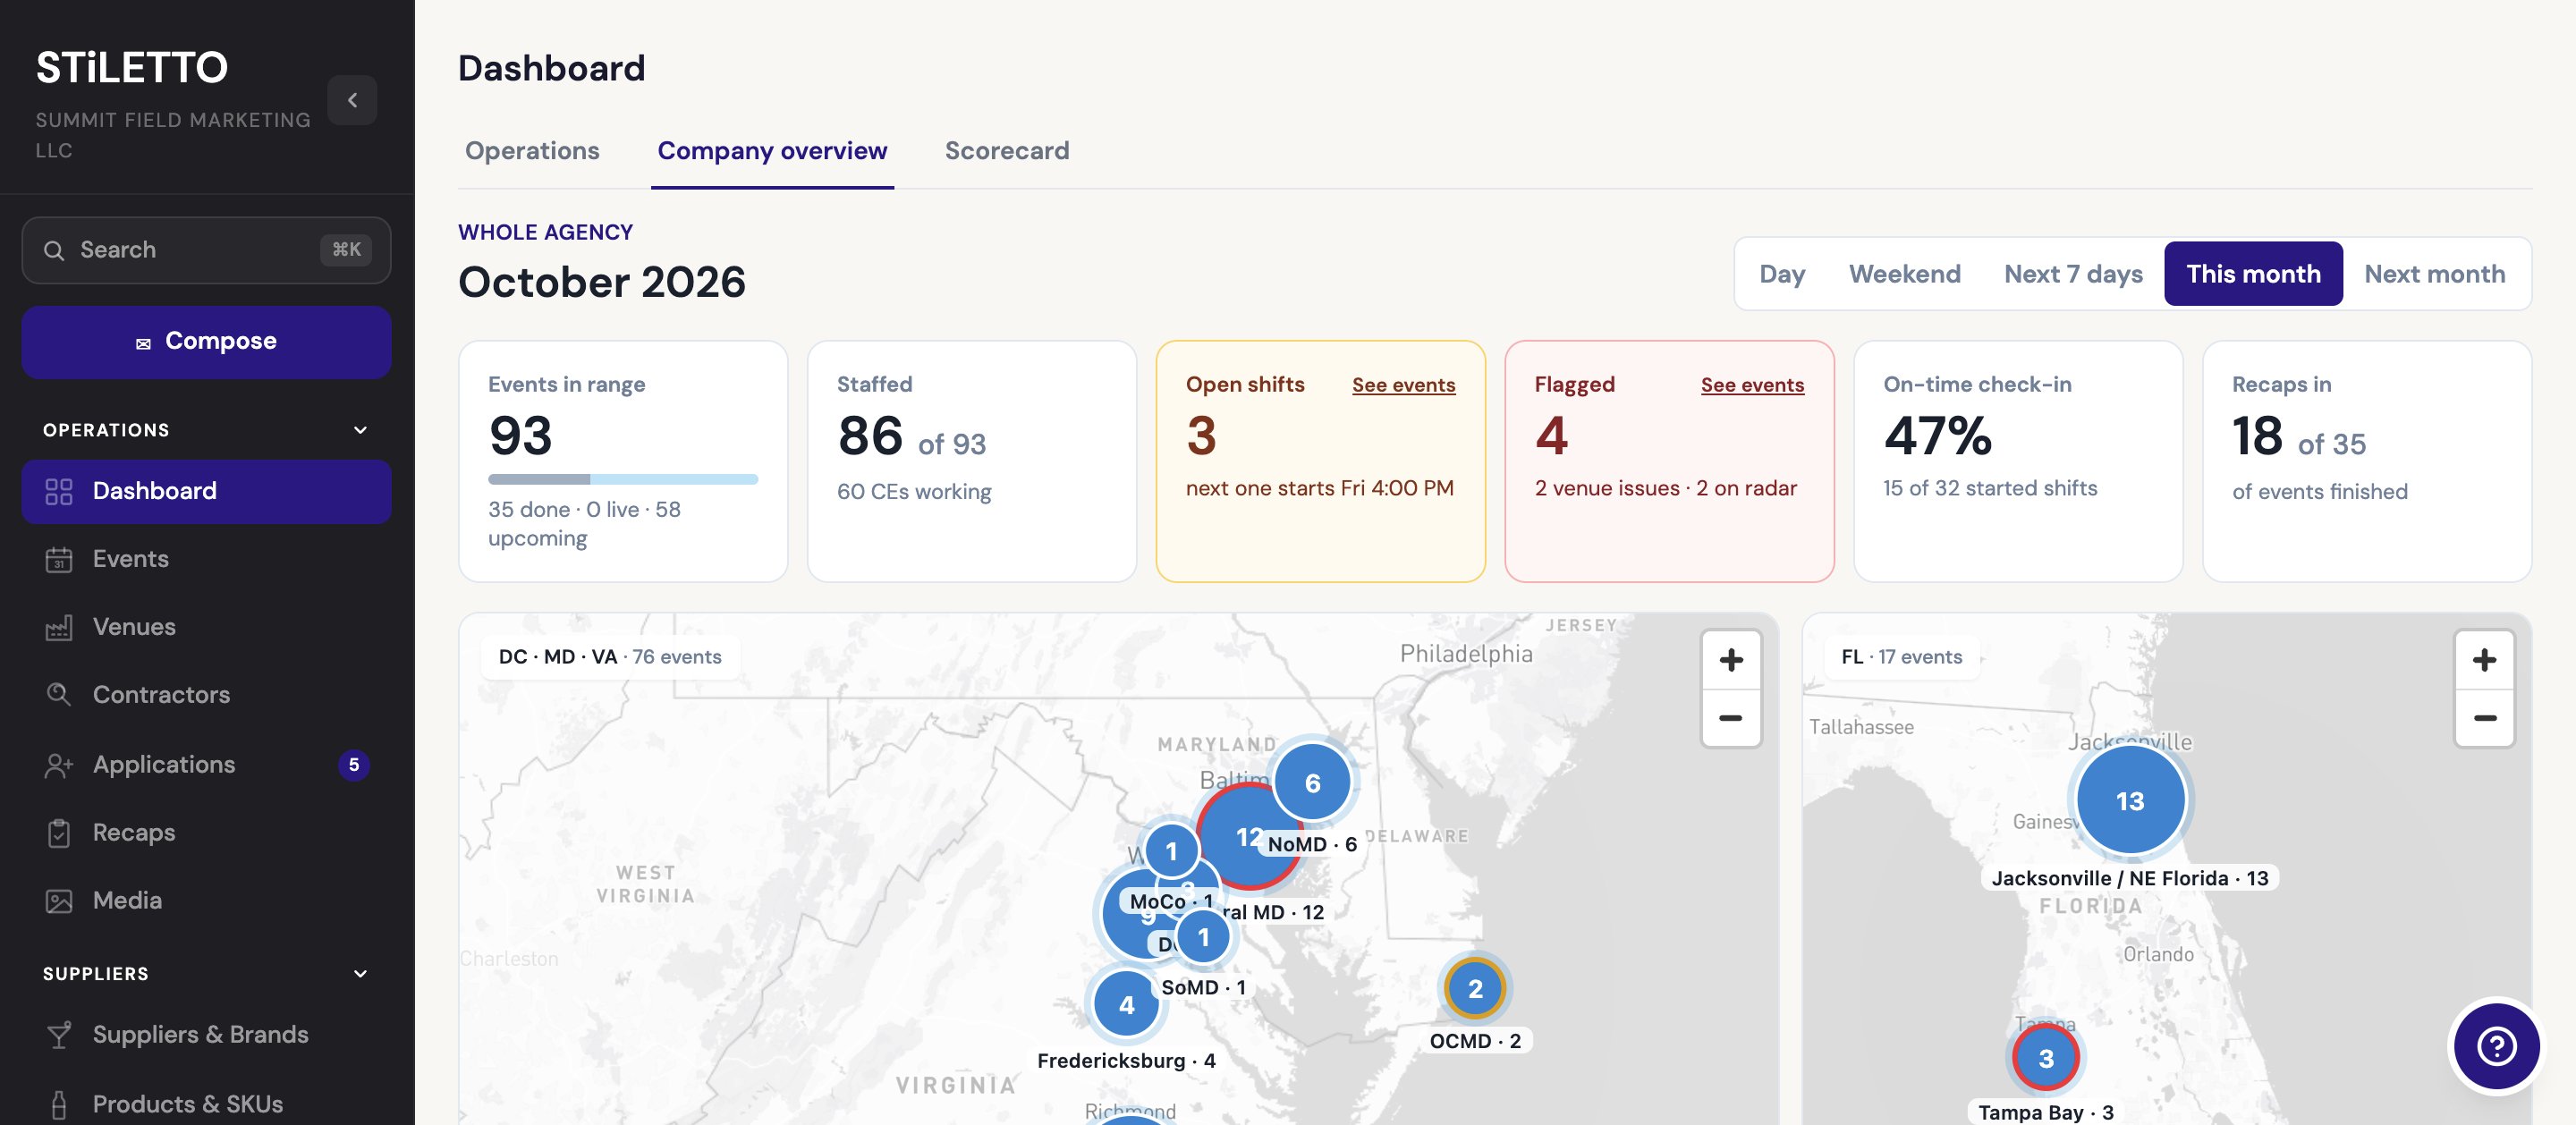Image resolution: width=2576 pixels, height=1125 pixels.
Task: Click the Venues building icon
Action: tap(59, 627)
